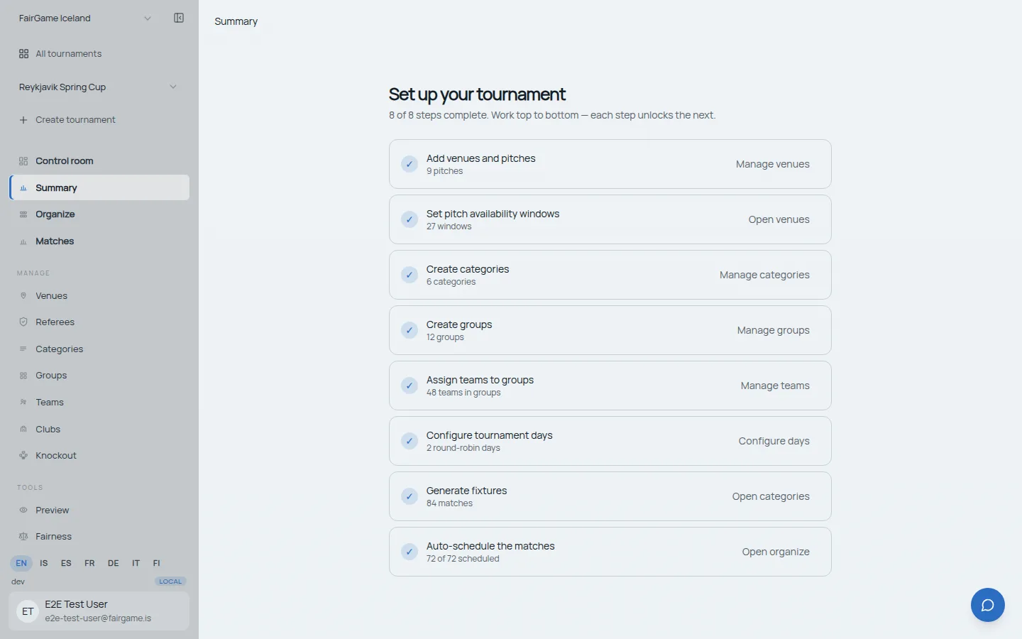Click the Venues pin icon
Screen dimensions: 1022x639
tap(23, 295)
